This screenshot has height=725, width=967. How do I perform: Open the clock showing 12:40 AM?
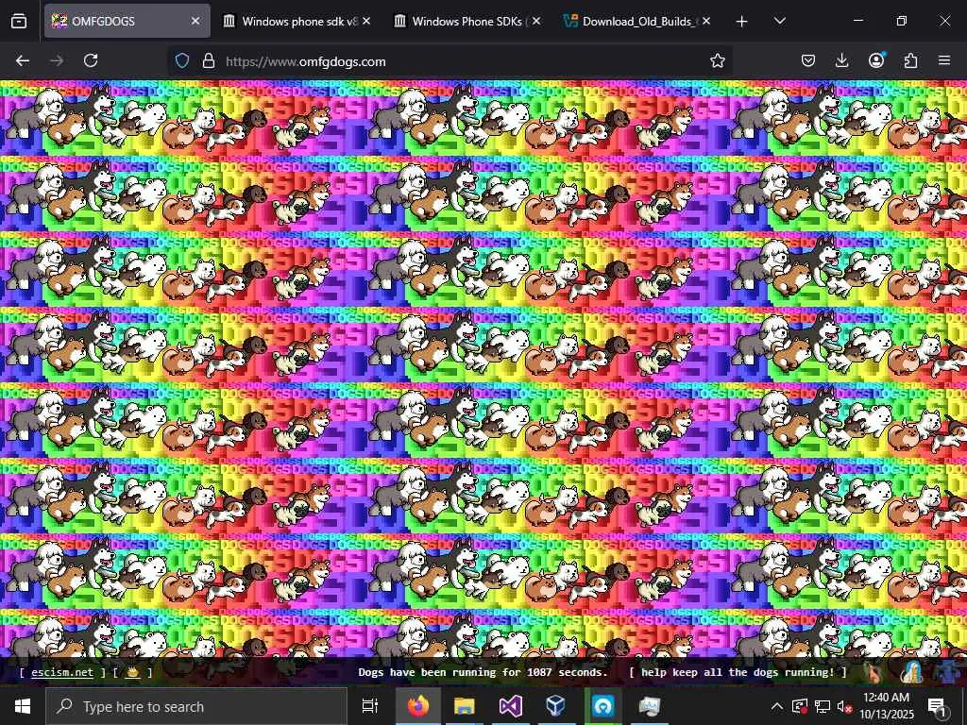point(886,706)
